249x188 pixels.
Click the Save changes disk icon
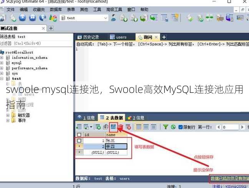[x=113, y=127]
